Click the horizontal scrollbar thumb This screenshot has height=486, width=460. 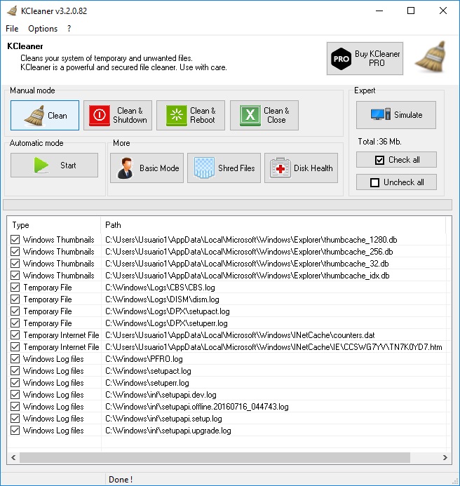(215, 457)
